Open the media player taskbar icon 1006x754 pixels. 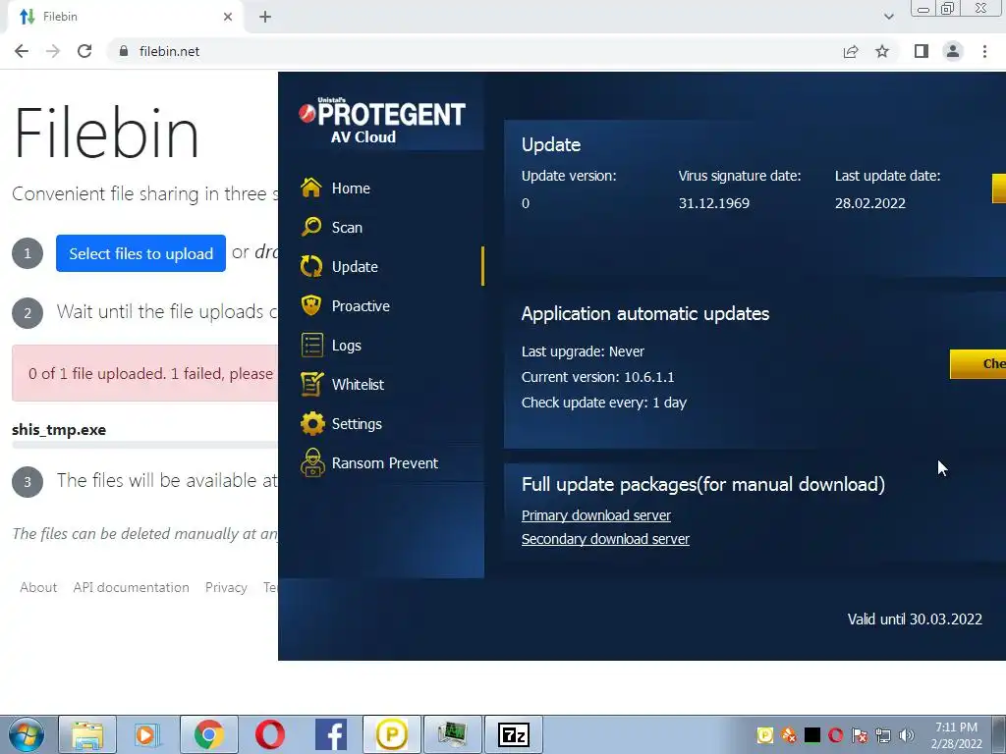[147, 734]
